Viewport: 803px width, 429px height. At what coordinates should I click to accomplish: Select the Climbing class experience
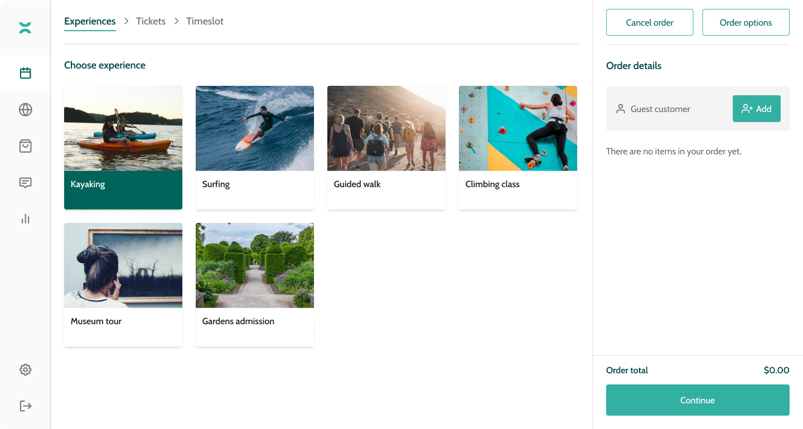517,147
